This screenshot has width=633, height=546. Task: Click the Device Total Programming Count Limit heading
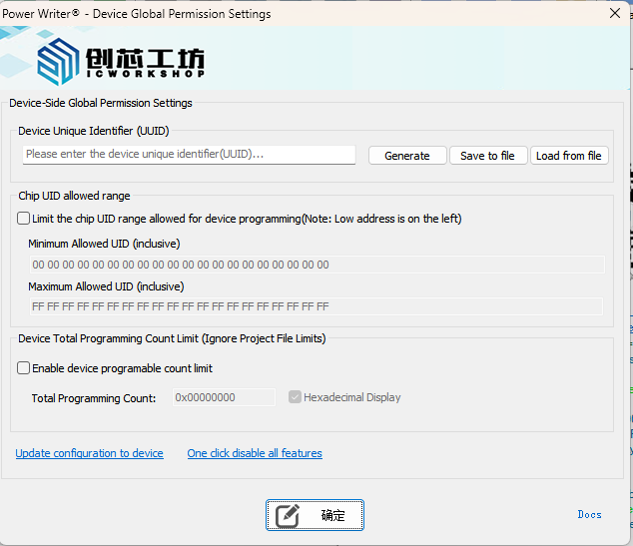[x=172, y=338]
